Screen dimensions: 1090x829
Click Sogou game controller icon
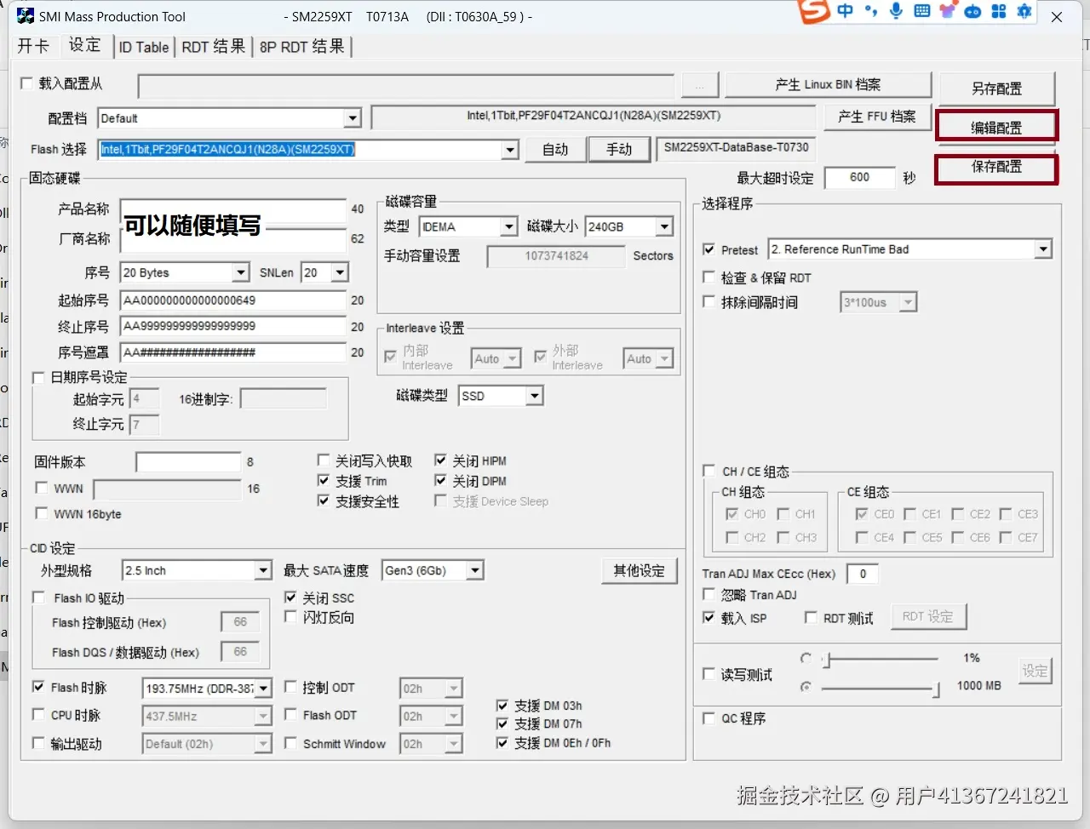click(972, 11)
